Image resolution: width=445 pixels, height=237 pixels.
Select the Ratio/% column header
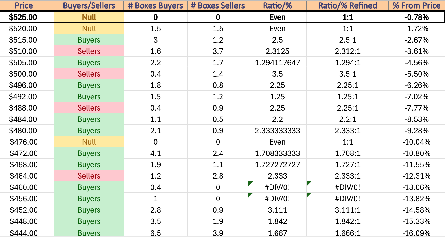click(x=277, y=5)
